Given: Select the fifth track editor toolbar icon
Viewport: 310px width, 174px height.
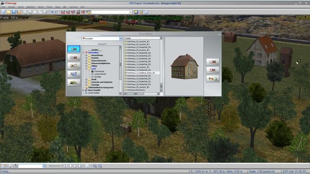Looking at the screenshot, I should pyautogui.click(x=83, y=12).
